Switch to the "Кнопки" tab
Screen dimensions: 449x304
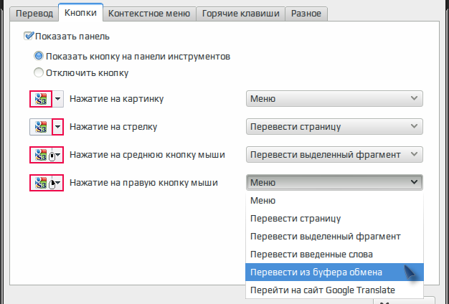[80, 13]
